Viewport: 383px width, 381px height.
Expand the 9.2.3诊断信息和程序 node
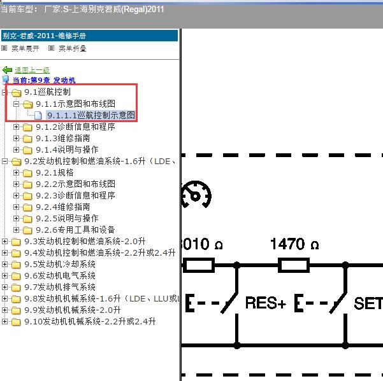pos(16,195)
